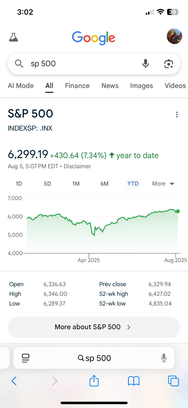
Task: Open More about S&P 500
Action: pyautogui.click(x=94, y=327)
